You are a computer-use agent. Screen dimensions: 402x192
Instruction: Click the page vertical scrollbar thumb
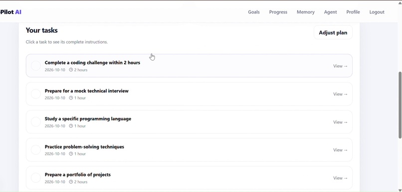(400, 105)
